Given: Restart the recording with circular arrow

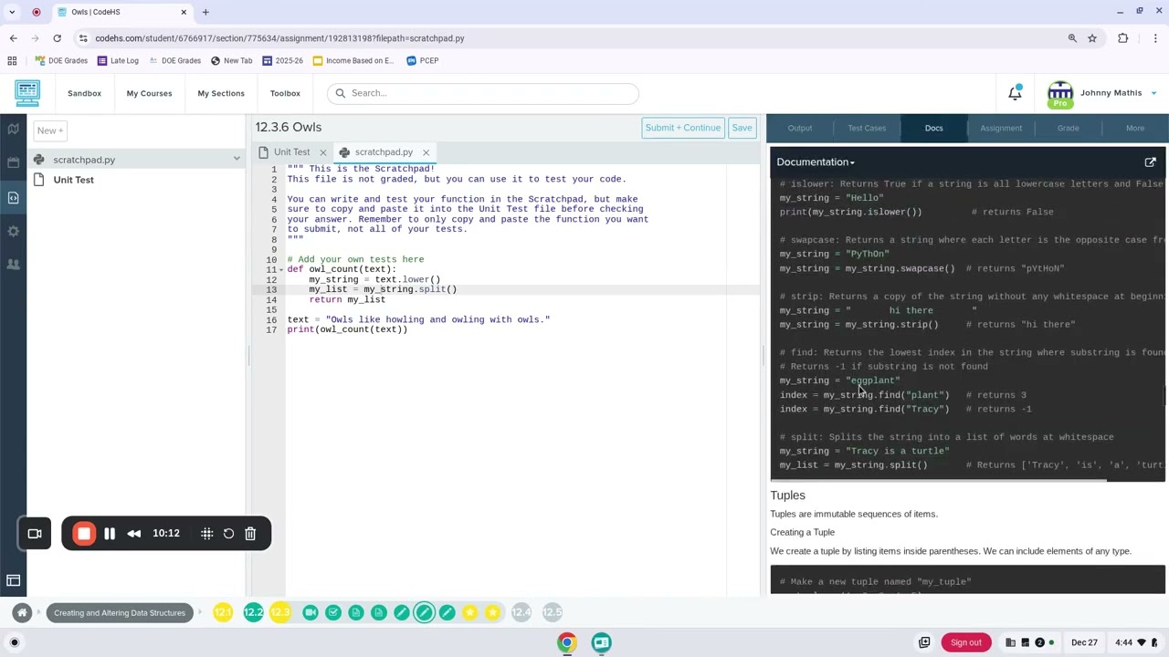Looking at the screenshot, I should tap(228, 534).
